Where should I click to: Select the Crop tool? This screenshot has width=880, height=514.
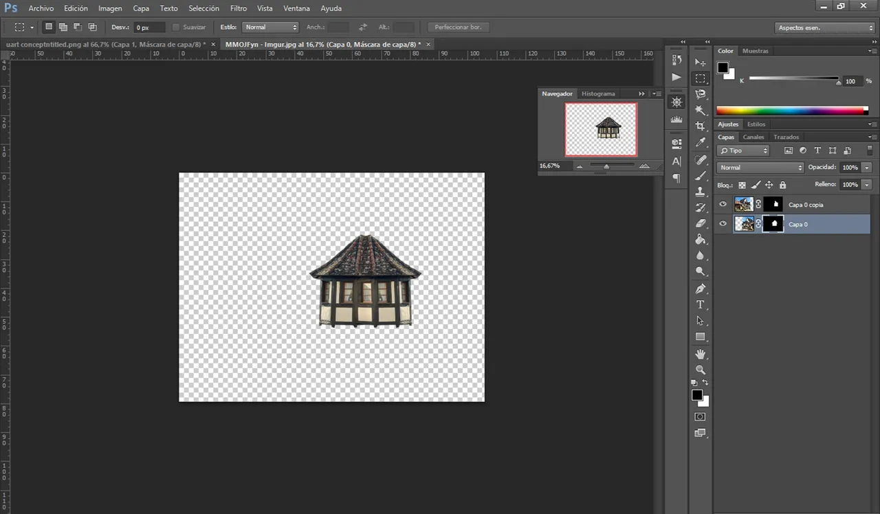coord(700,126)
